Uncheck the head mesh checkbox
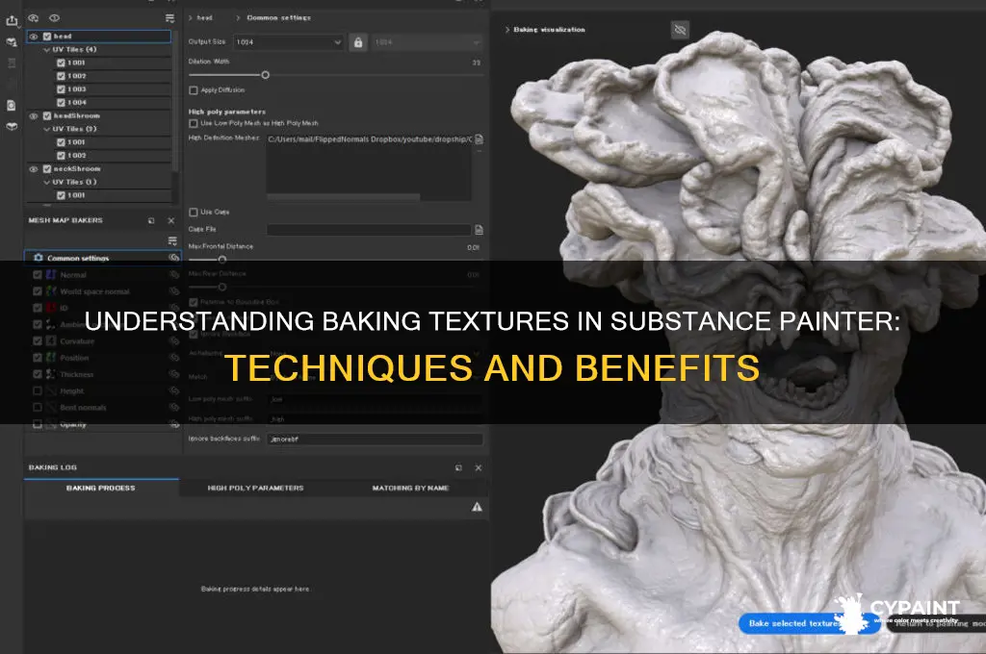Screen dimensions: 986x654 click(47, 37)
